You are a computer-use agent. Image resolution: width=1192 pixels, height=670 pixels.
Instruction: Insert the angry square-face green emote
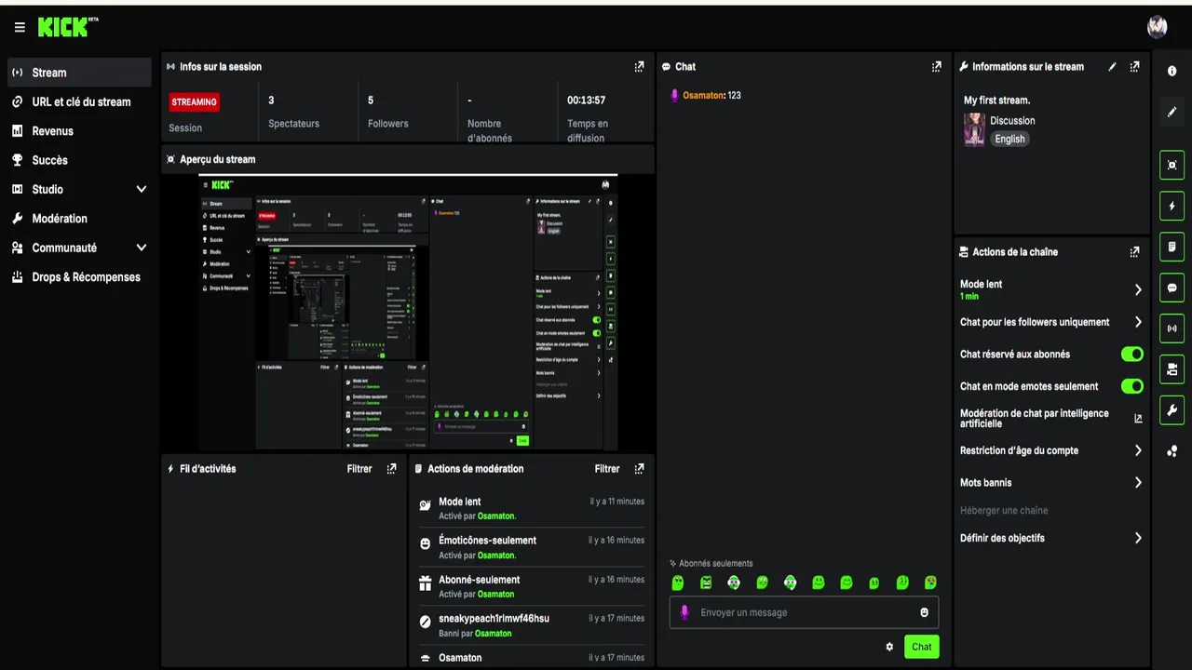click(x=706, y=583)
